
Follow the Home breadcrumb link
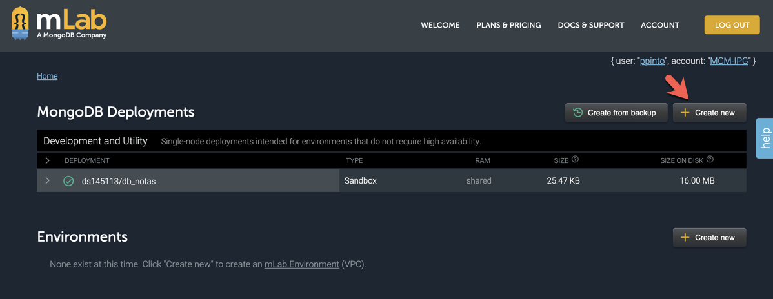47,76
